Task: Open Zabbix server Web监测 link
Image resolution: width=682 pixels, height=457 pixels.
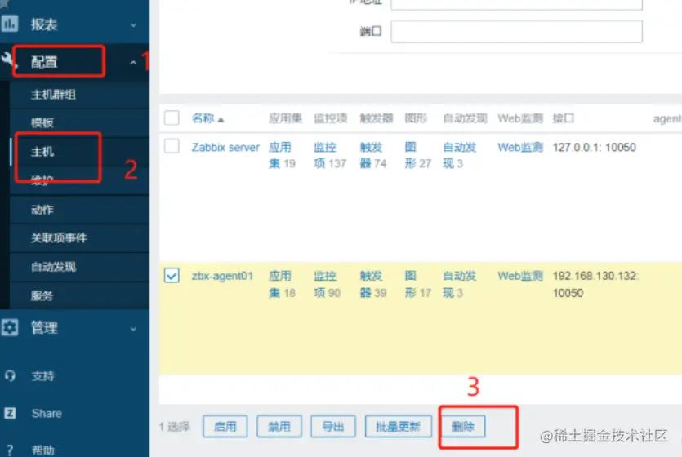Action: 520,147
